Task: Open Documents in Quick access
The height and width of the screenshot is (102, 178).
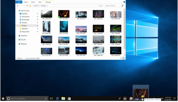Action: pyautogui.click(x=24, y=17)
